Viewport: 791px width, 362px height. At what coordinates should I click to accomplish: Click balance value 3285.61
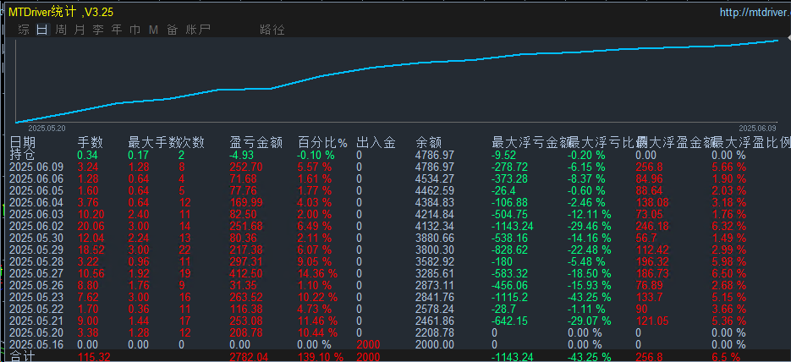click(434, 273)
